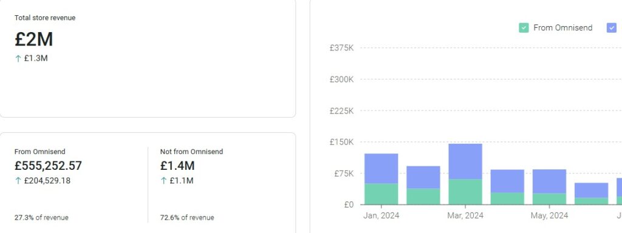
Task: Click the £555,252.57 Omnisend revenue value
Action: [48, 166]
